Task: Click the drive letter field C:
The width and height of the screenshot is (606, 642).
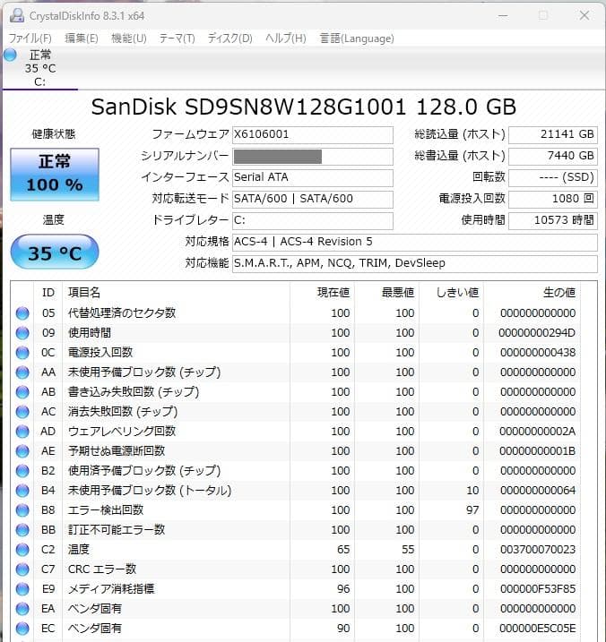Action: pyautogui.click(x=313, y=220)
